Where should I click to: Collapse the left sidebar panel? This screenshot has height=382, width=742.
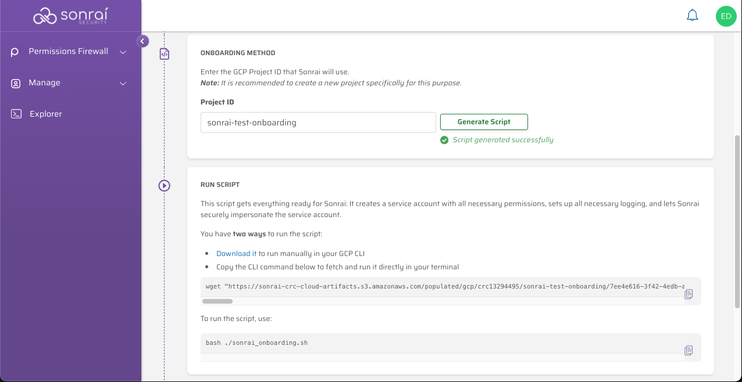pyautogui.click(x=142, y=41)
